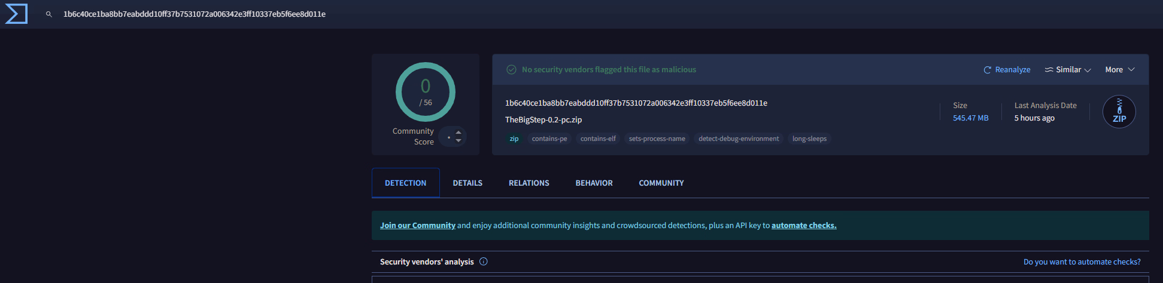
Task: Click 'Do you want to automate checks?'
Action: [1082, 262]
